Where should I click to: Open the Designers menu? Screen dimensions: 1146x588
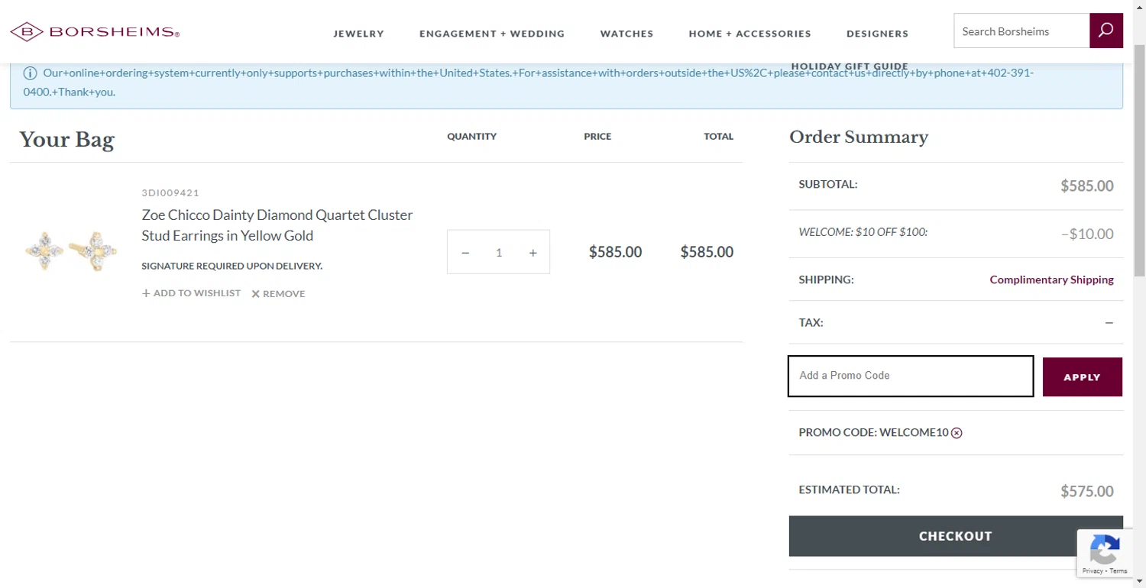click(877, 34)
